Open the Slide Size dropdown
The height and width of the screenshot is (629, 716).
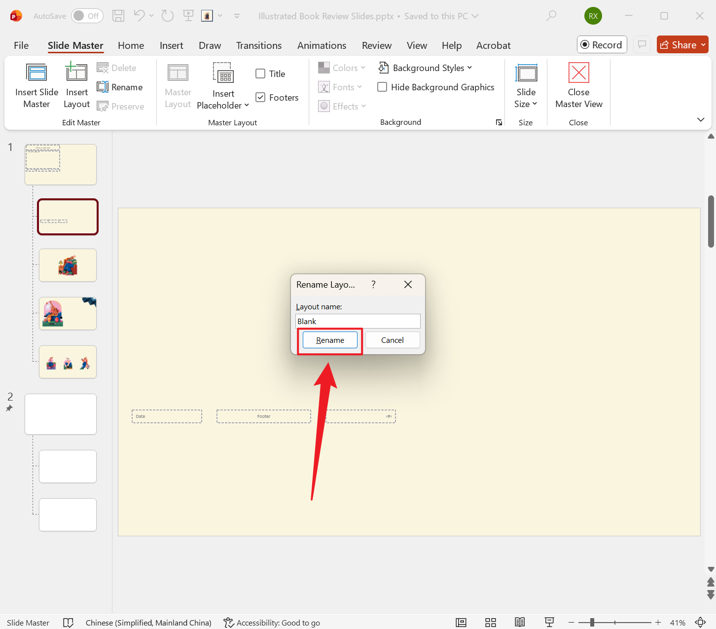(526, 104)
